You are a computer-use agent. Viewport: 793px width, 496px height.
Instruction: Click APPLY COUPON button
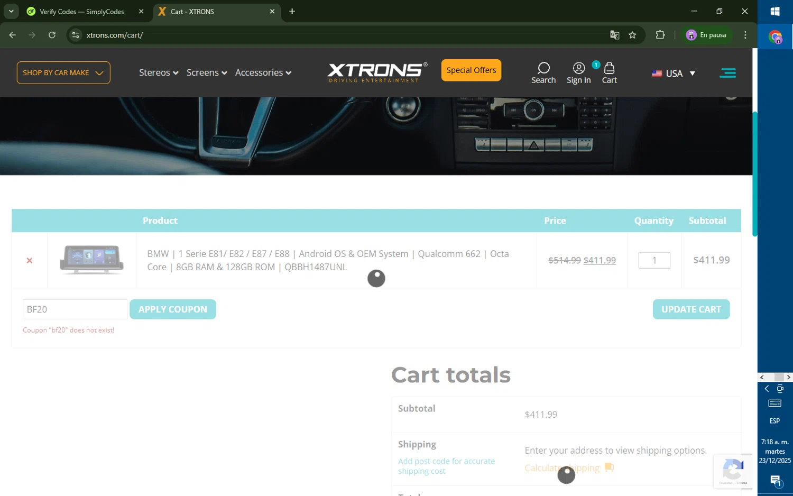(x=173, y=309)
